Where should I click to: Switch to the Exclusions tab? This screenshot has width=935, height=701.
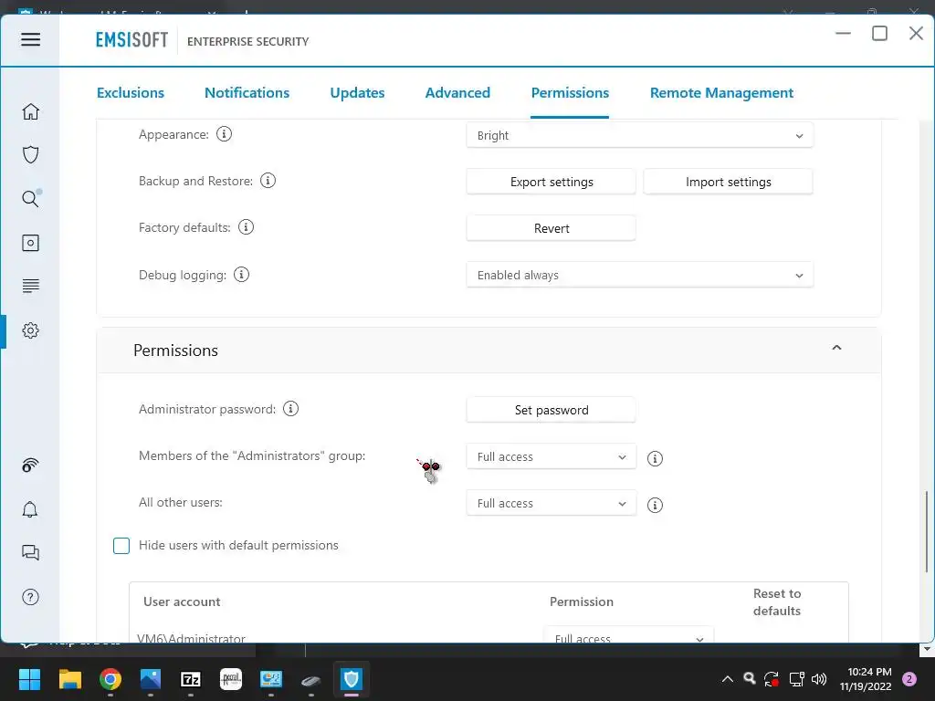tap(130, 93)
